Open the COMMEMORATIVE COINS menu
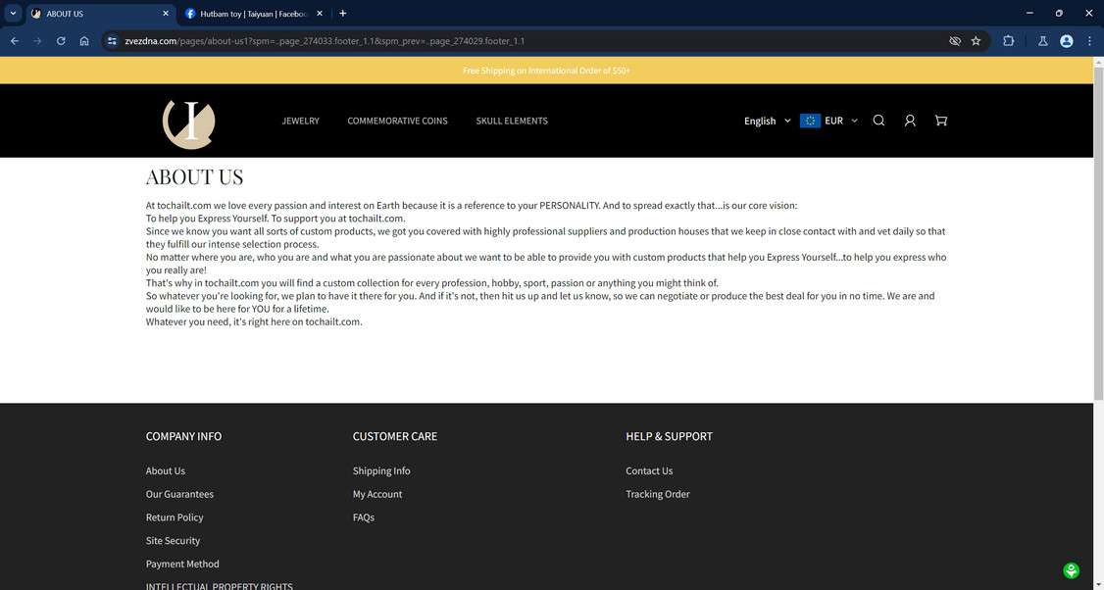 point(397,121)
